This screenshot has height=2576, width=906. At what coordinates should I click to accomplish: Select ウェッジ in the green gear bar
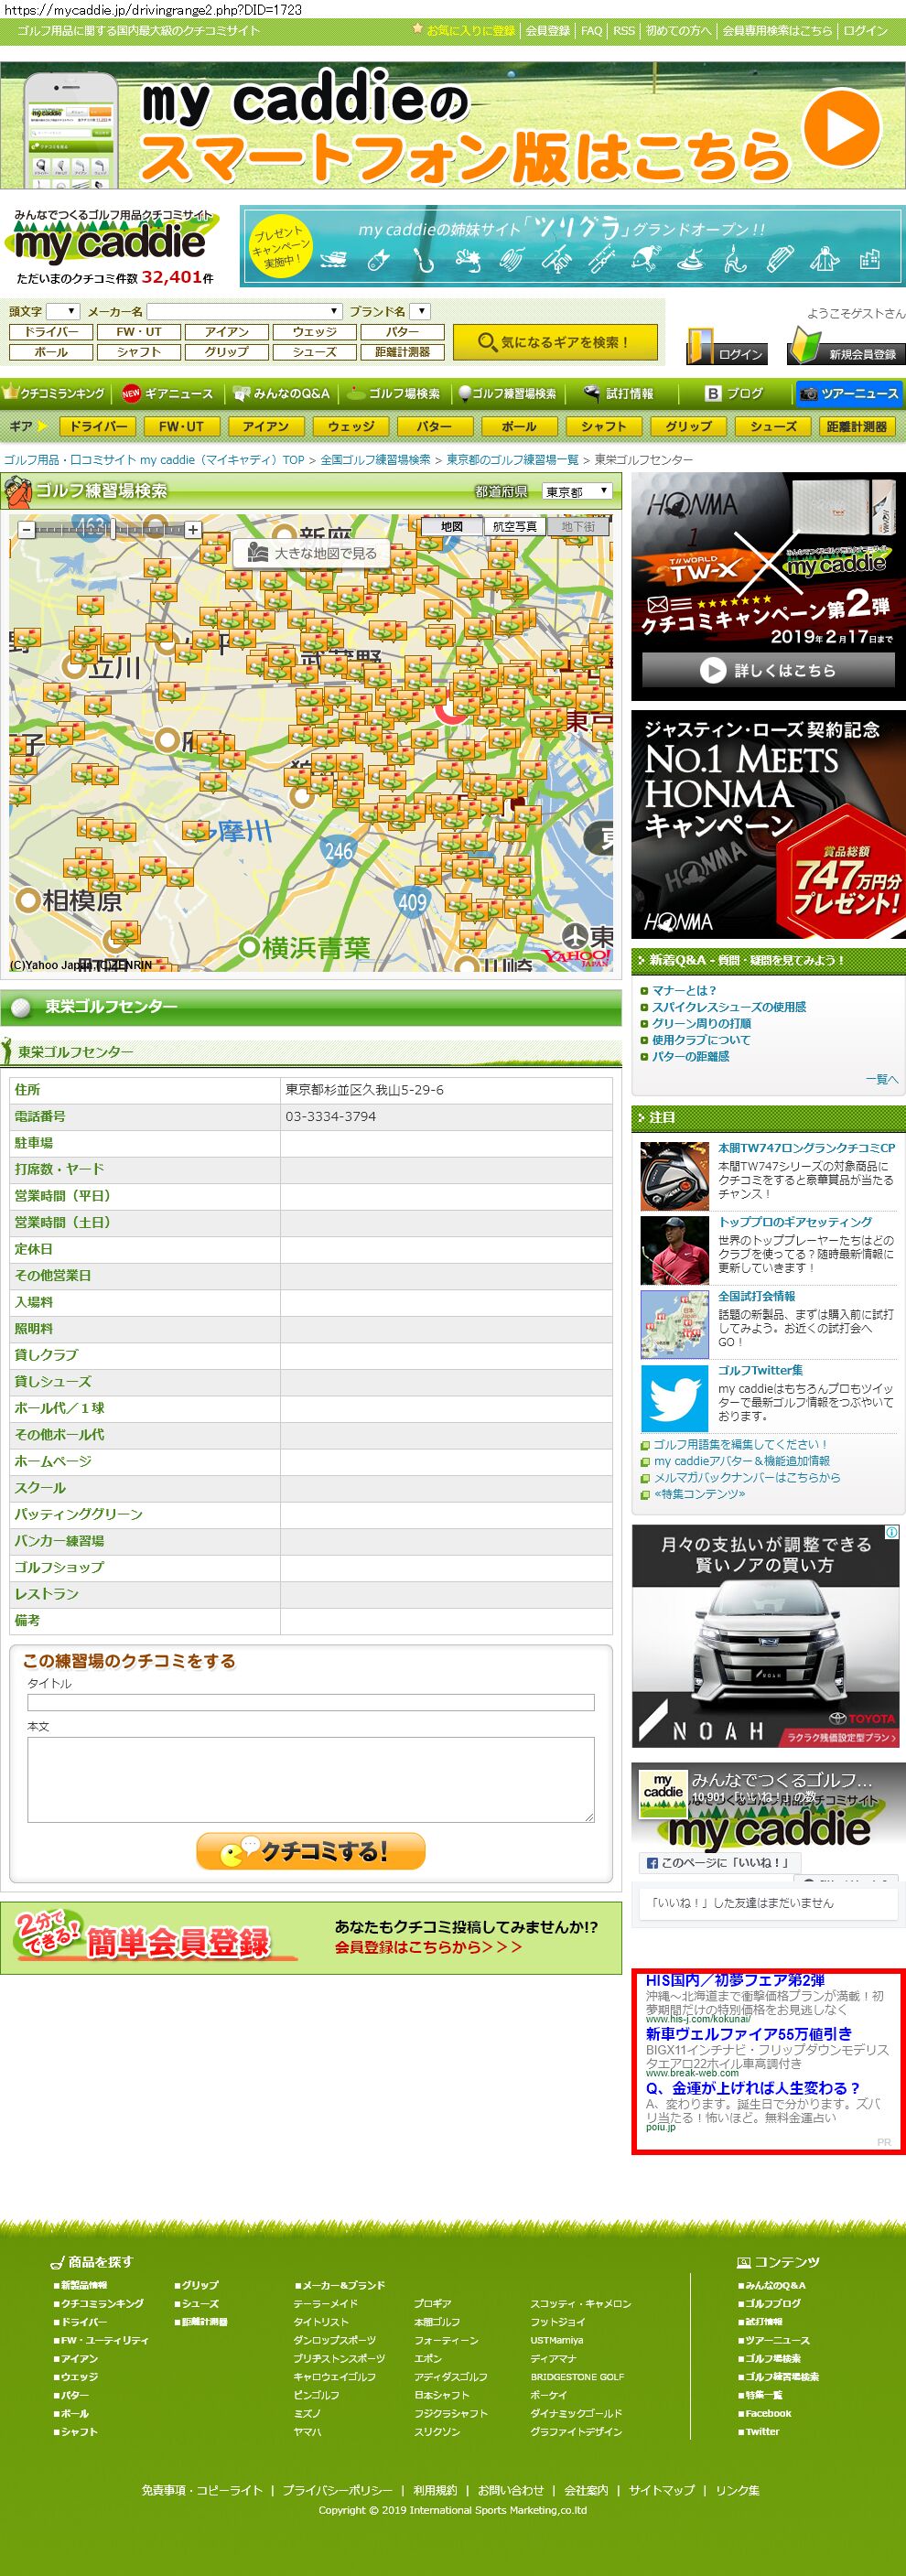pyautogui.click(x=351, y=426)
